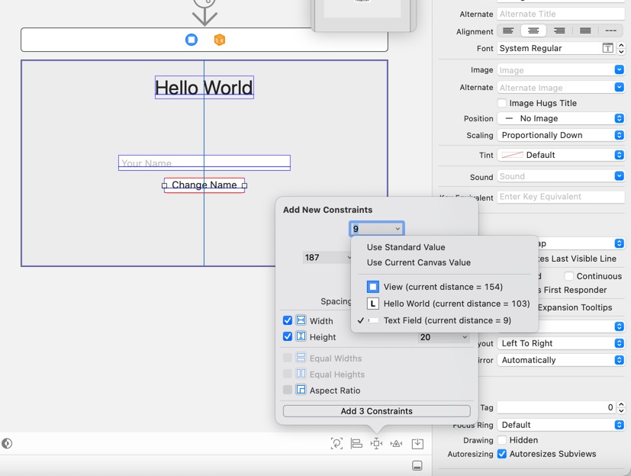
Task: Toggle the Aspect Ratio checkbox
Action: [288, 390]
